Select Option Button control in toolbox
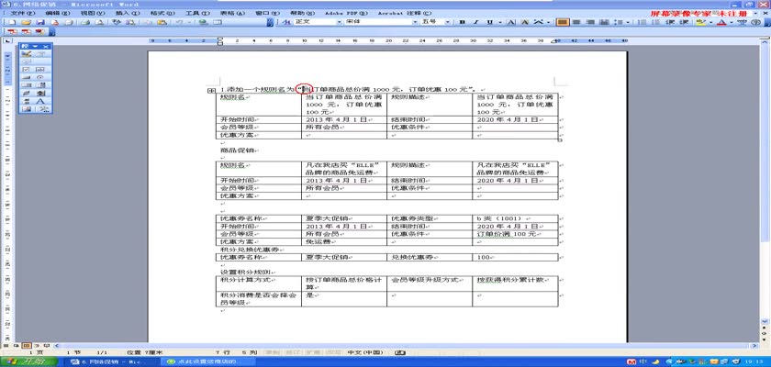This screenshot has height=367, width=771. (x=39, y=77)
